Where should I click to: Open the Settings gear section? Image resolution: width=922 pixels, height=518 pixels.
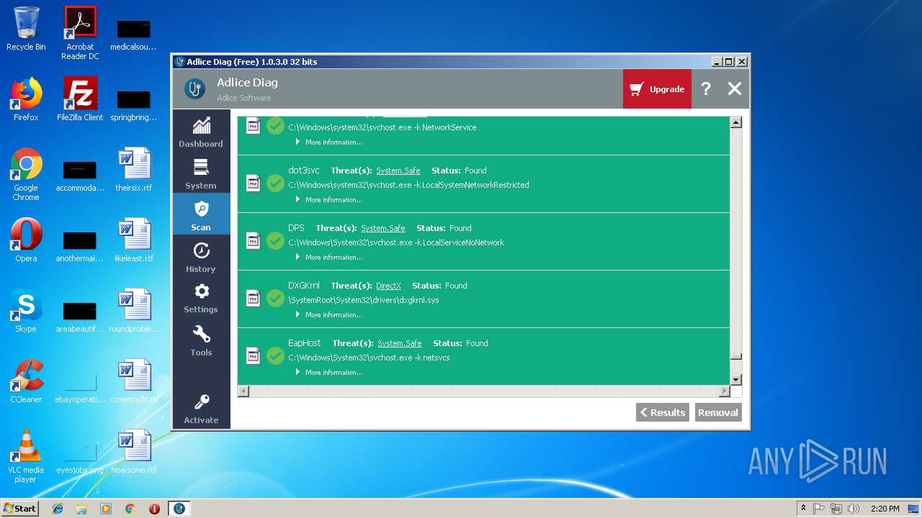coord(201,298)
